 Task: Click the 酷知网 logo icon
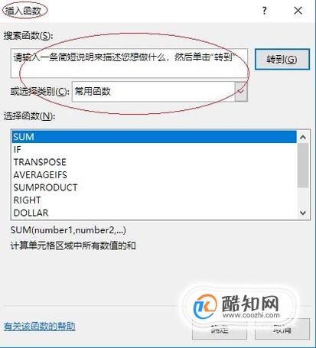(x=205, y=306)
